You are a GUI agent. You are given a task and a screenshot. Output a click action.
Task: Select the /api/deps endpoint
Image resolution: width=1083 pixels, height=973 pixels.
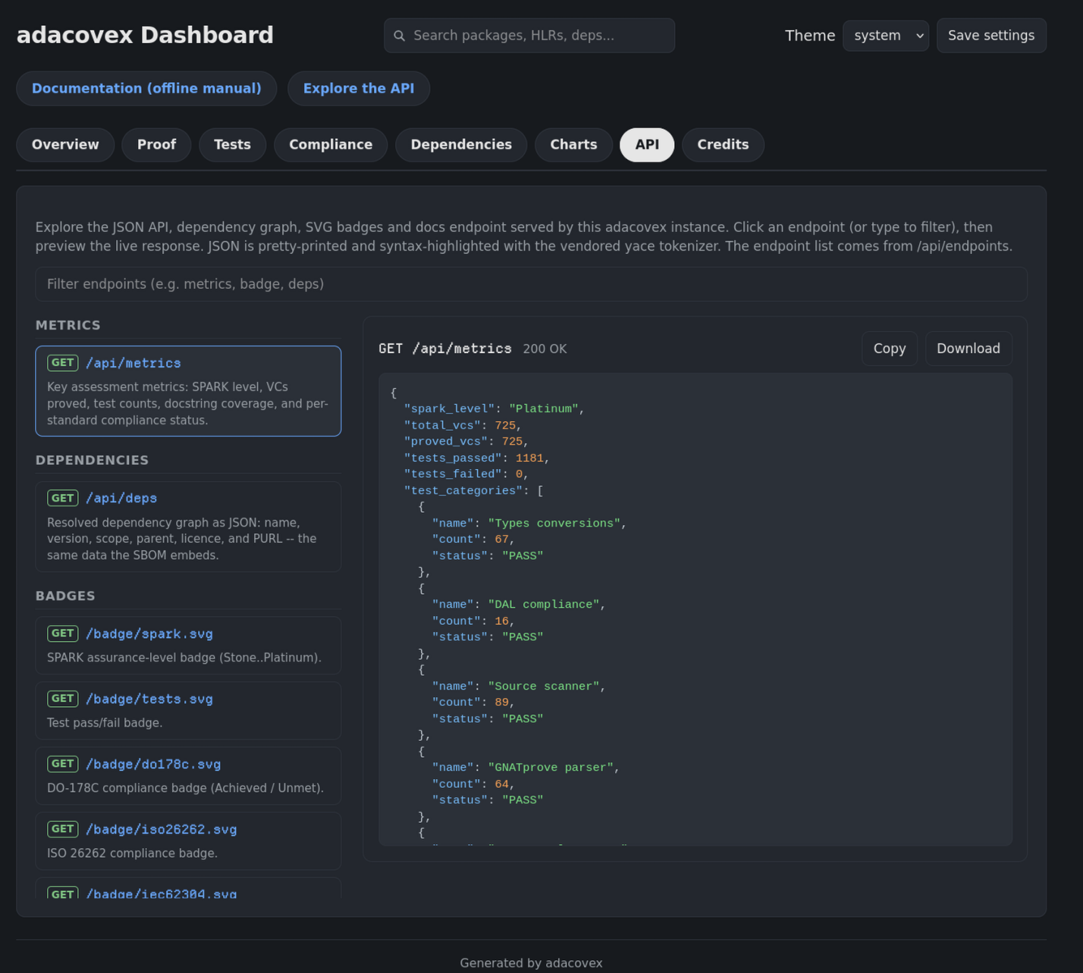pos(188,527)
